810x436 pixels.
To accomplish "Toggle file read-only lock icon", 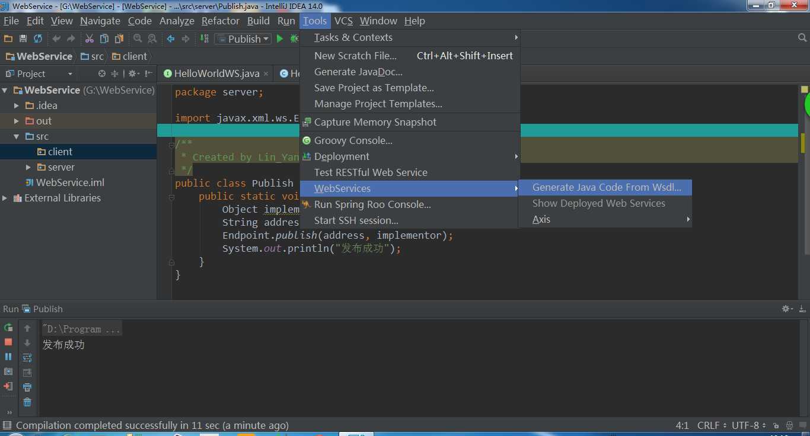I will click(776, 425).
